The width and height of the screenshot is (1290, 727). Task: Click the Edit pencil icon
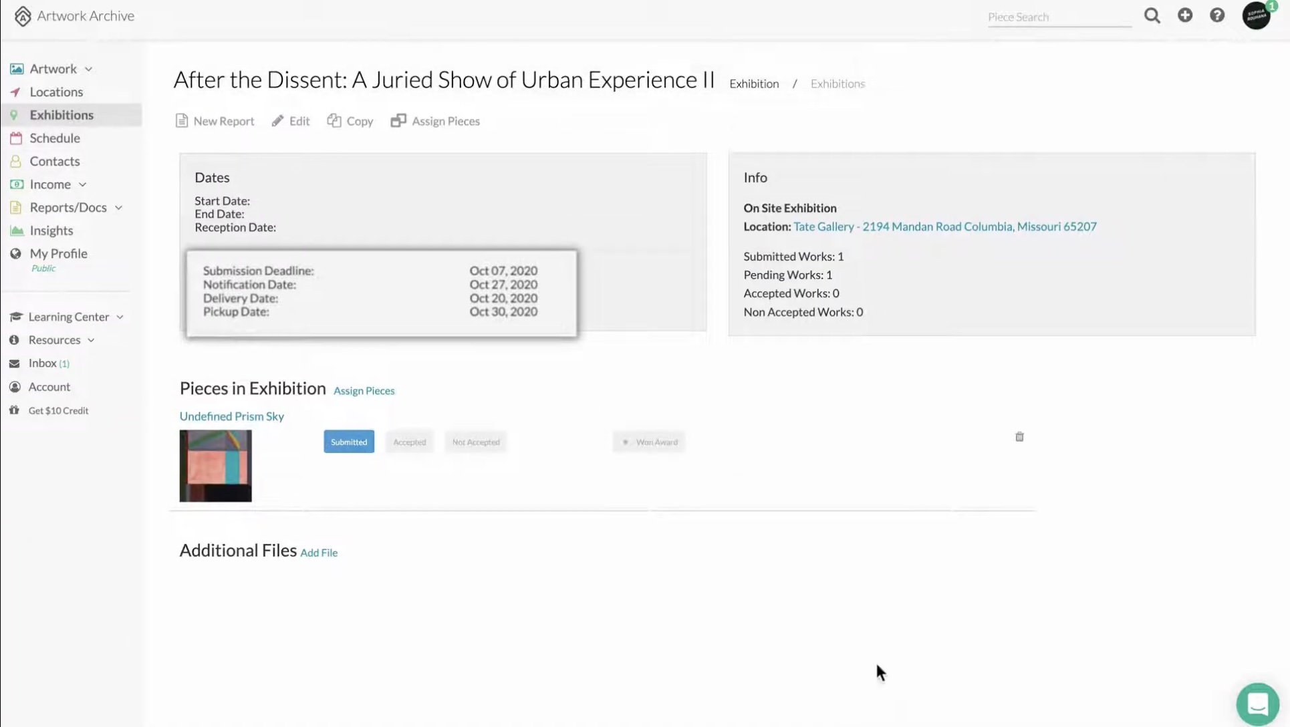[x=277, y=121]
